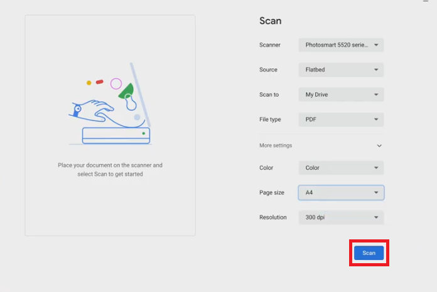Open the Color mode dropdown
The width and height of the screenshot is (437, 292).
pyautogui.click(x=341, y=168)
